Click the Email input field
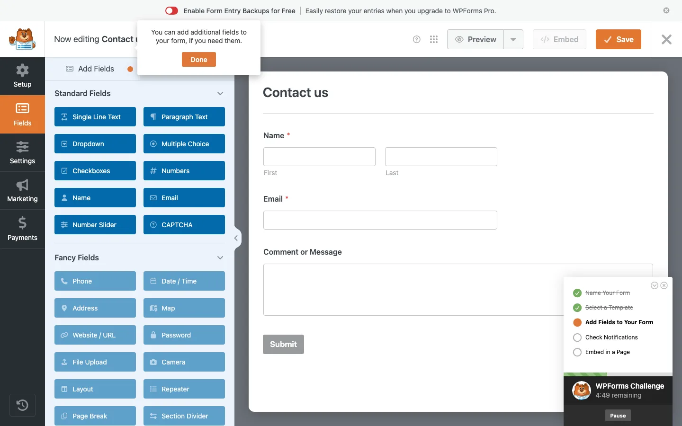 pyautogui.click(x=380, y=220)
